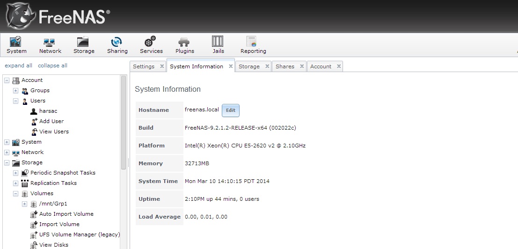Click the /mnt/Grp1 volume icon
Image resolution: width=518 pixels, height=249 pixels.
(x=33, y=204)
